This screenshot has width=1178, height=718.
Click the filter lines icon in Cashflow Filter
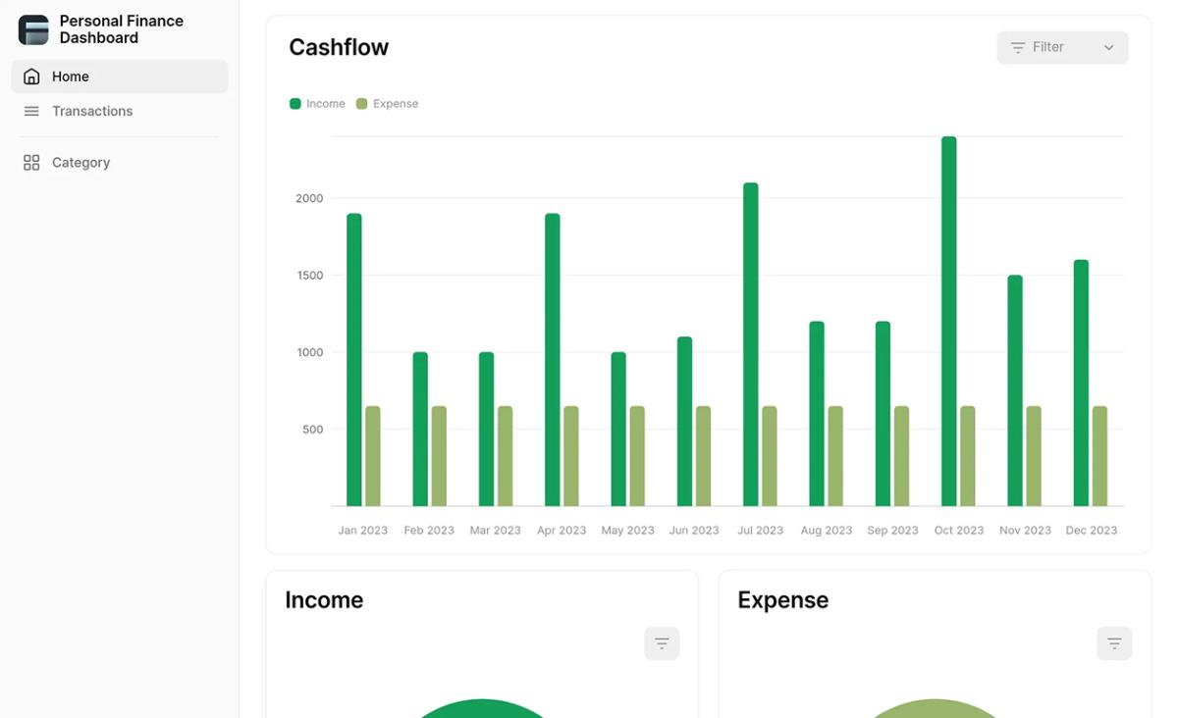[1018, 47]
